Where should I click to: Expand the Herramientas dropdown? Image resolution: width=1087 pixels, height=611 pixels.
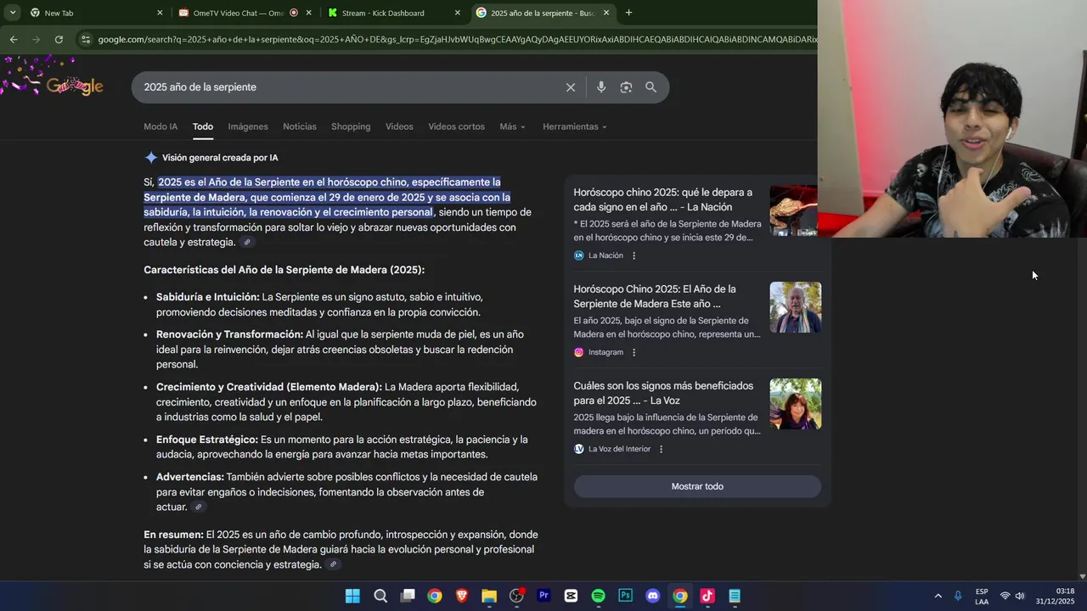point(575,126)
